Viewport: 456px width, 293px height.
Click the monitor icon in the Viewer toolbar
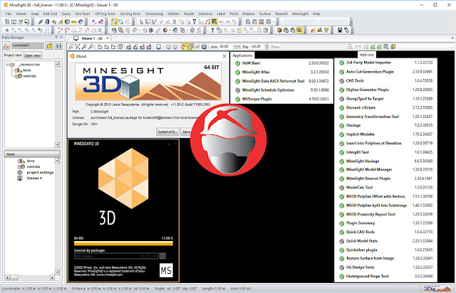tap(158, 47)
